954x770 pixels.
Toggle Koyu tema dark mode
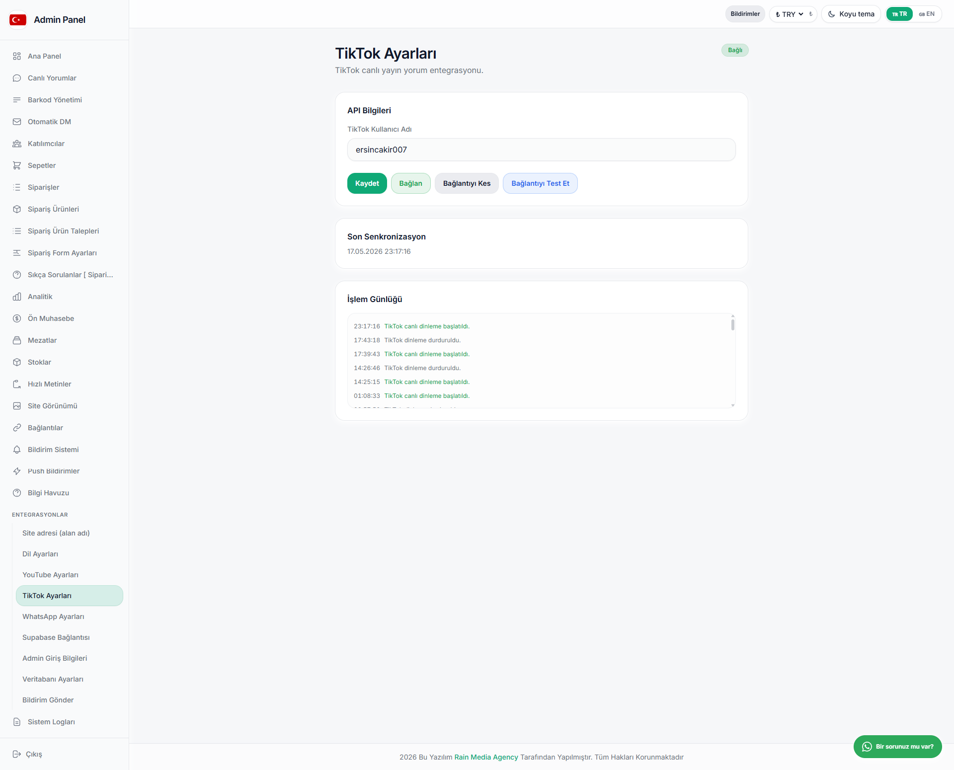pyautogui.click(x=851, y=14)
